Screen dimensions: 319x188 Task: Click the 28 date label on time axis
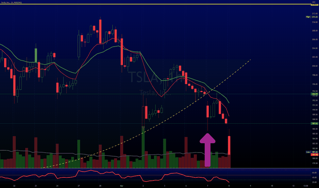[100, 186]
